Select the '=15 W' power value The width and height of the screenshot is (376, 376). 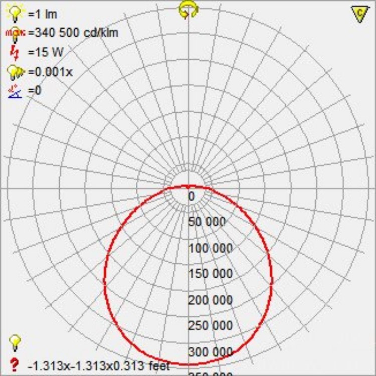pyautogui.click(x=46, y=52)
